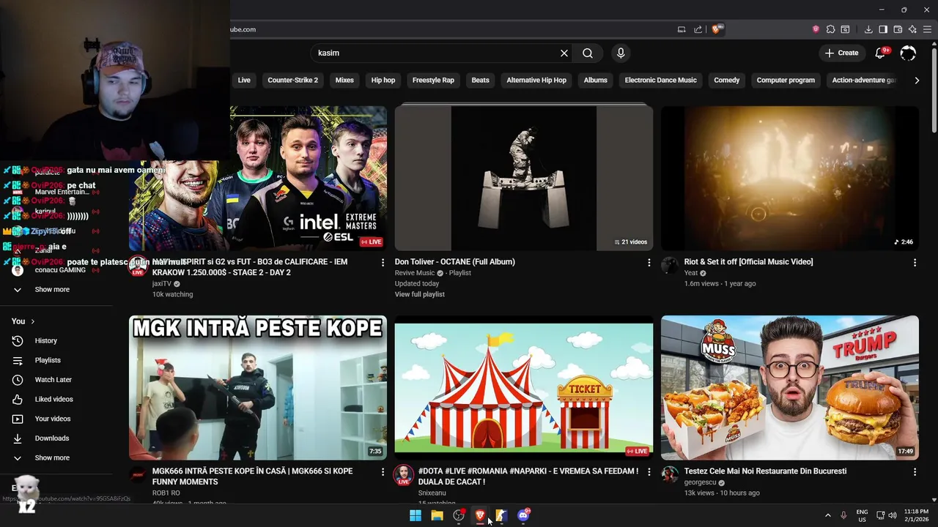Open Playlists in the sidebar
Screen dimensions: 938x527
point(48,361)
